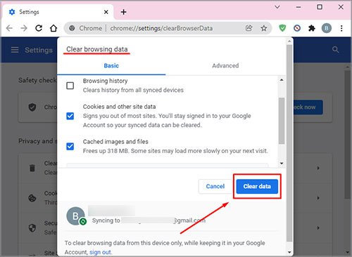This screenshot has width=352, height=257.
Task: Click the Settings heading in blue bar
Action: click(39, 50)
